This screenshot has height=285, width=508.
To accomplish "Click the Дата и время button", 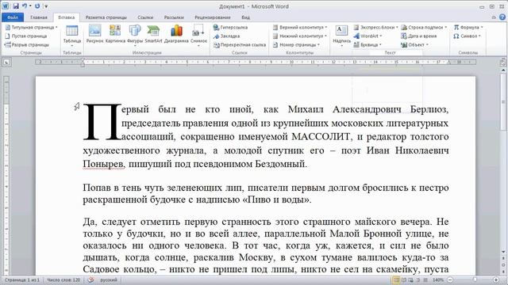I will [419, 36].
